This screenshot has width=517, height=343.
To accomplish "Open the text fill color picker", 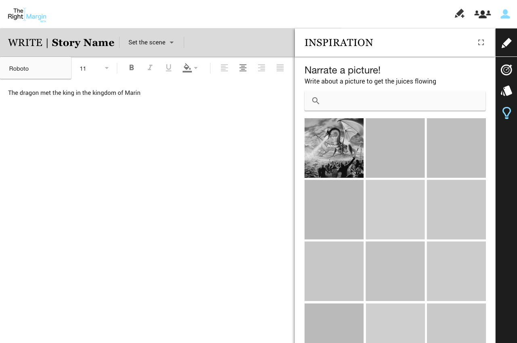I will click(190, 68).
